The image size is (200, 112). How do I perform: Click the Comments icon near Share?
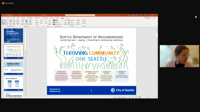pos(142,18)
